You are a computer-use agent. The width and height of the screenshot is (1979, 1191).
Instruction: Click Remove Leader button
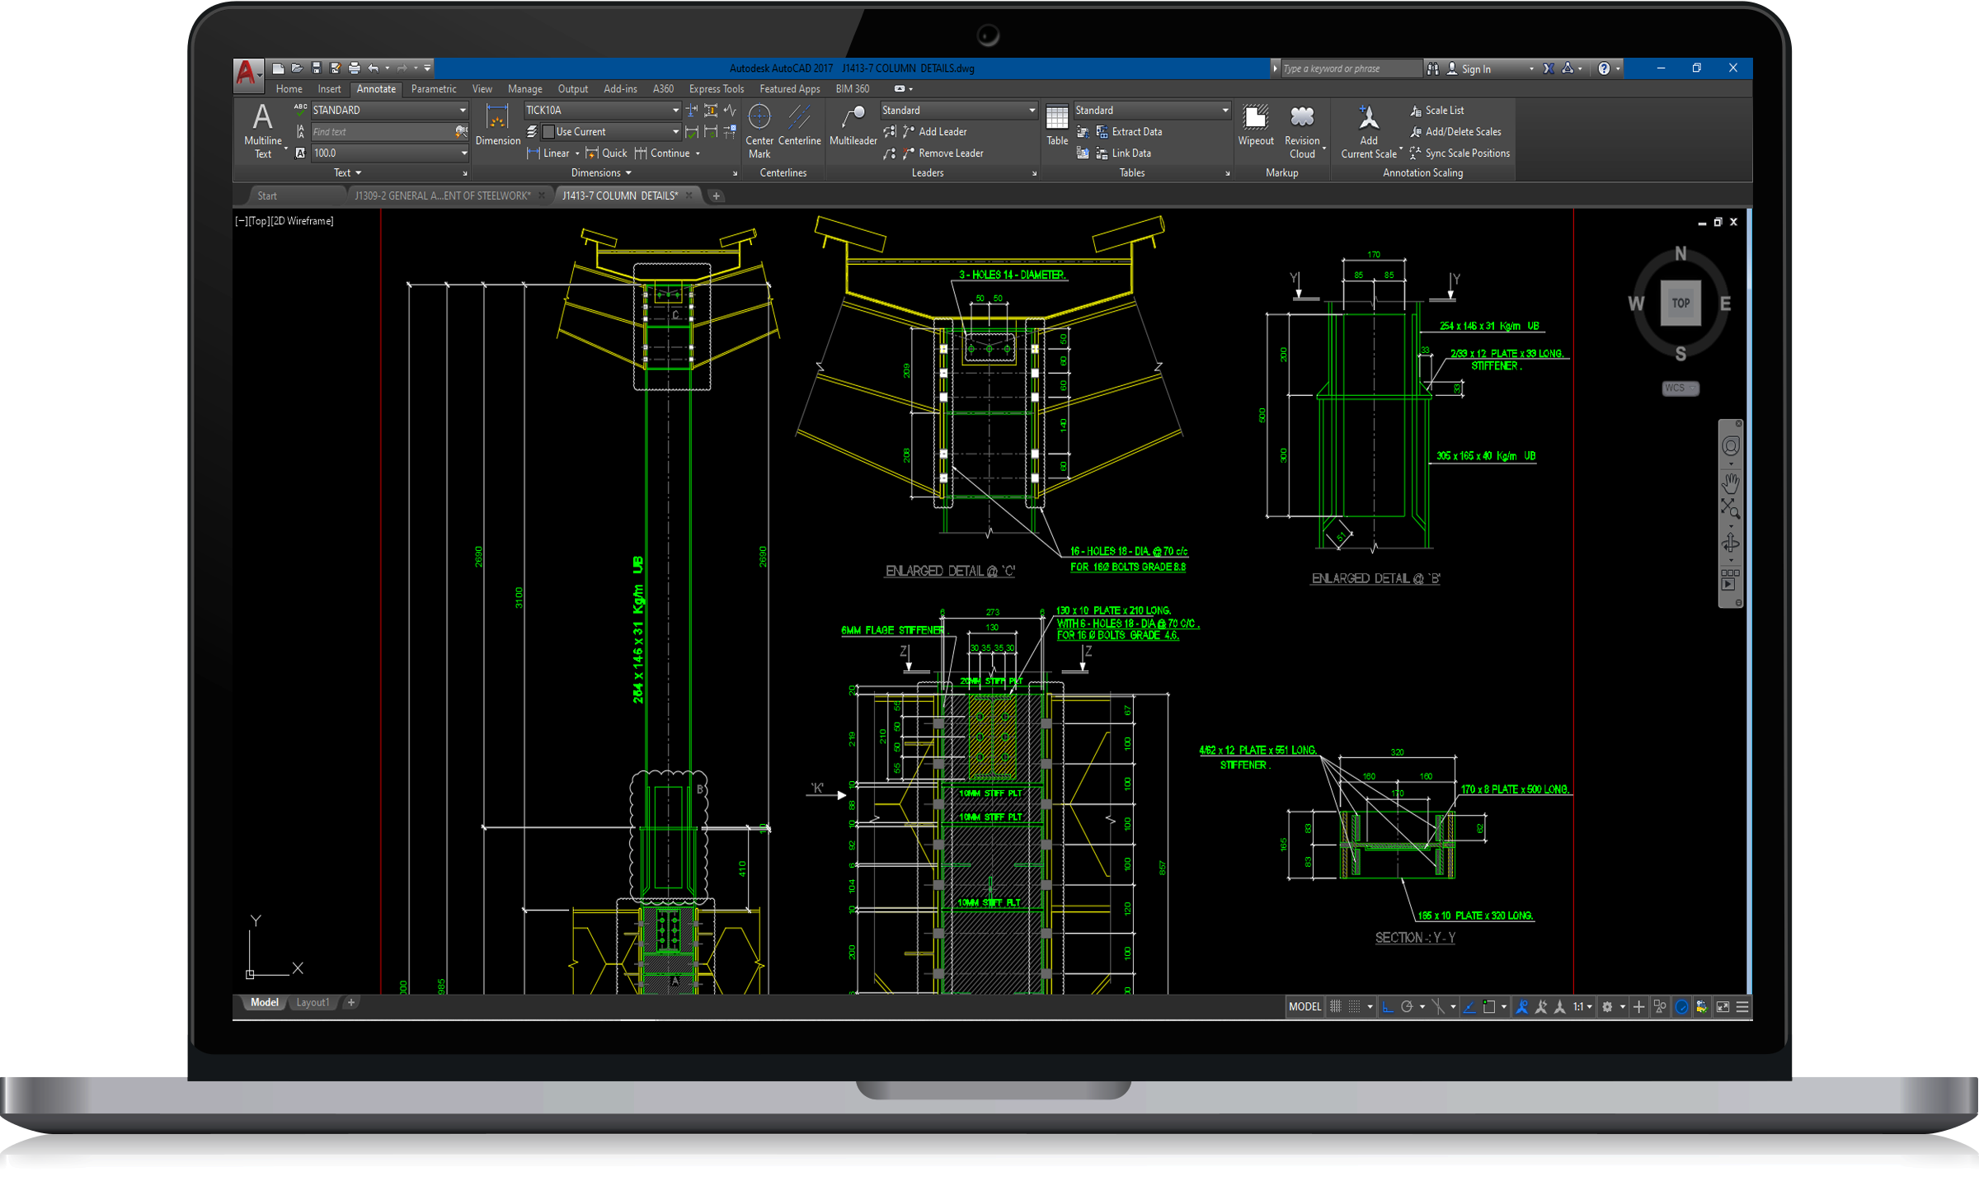pos(942,153)
